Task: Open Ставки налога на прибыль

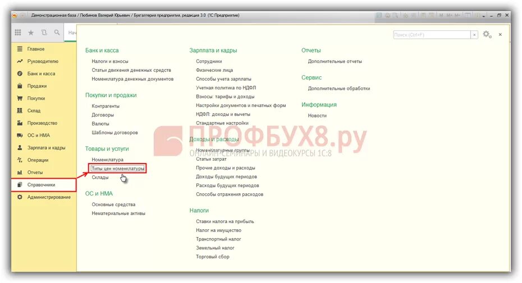Action: pos(225,221)
